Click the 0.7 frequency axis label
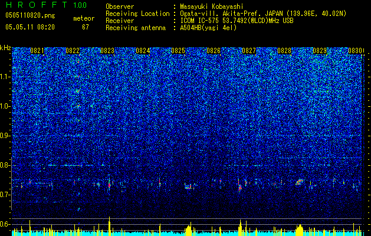Screen dimensions: 371x236 click(5, 195)
